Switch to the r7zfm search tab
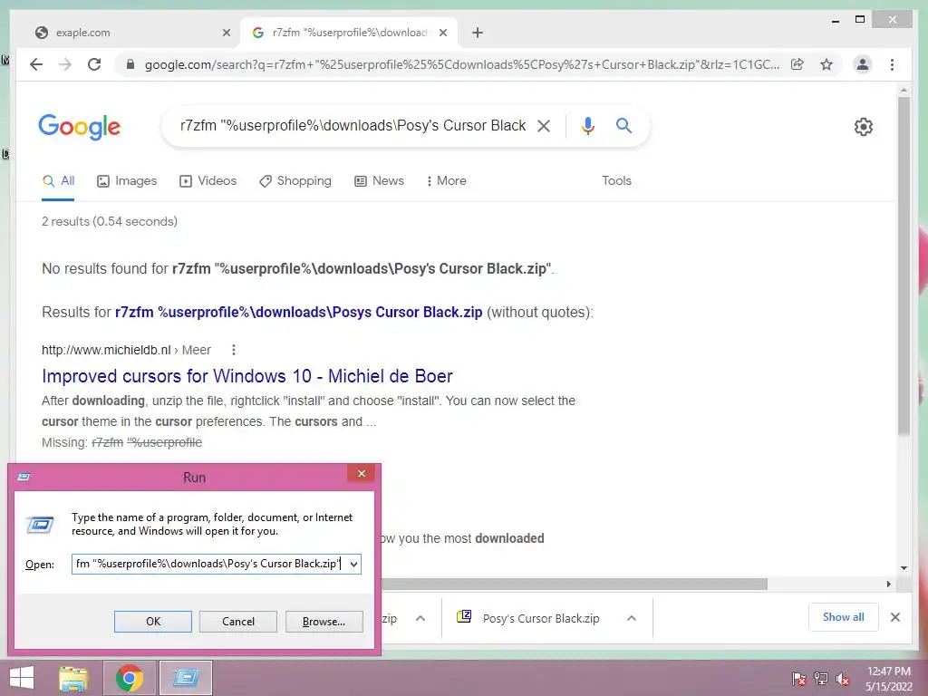This screenshot has width=928, height=696. coord(349,33)
